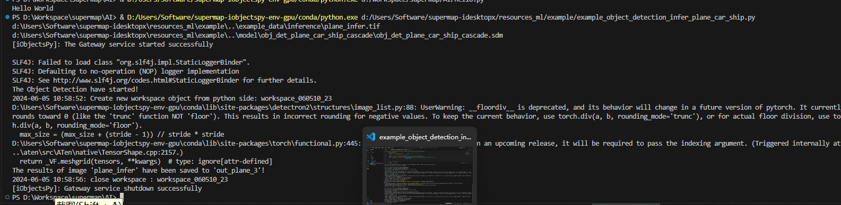The height and width of the screenshot is (205, 841).
Task: Place cursor at the final PS terminal prompt
Action: (122, 198)
